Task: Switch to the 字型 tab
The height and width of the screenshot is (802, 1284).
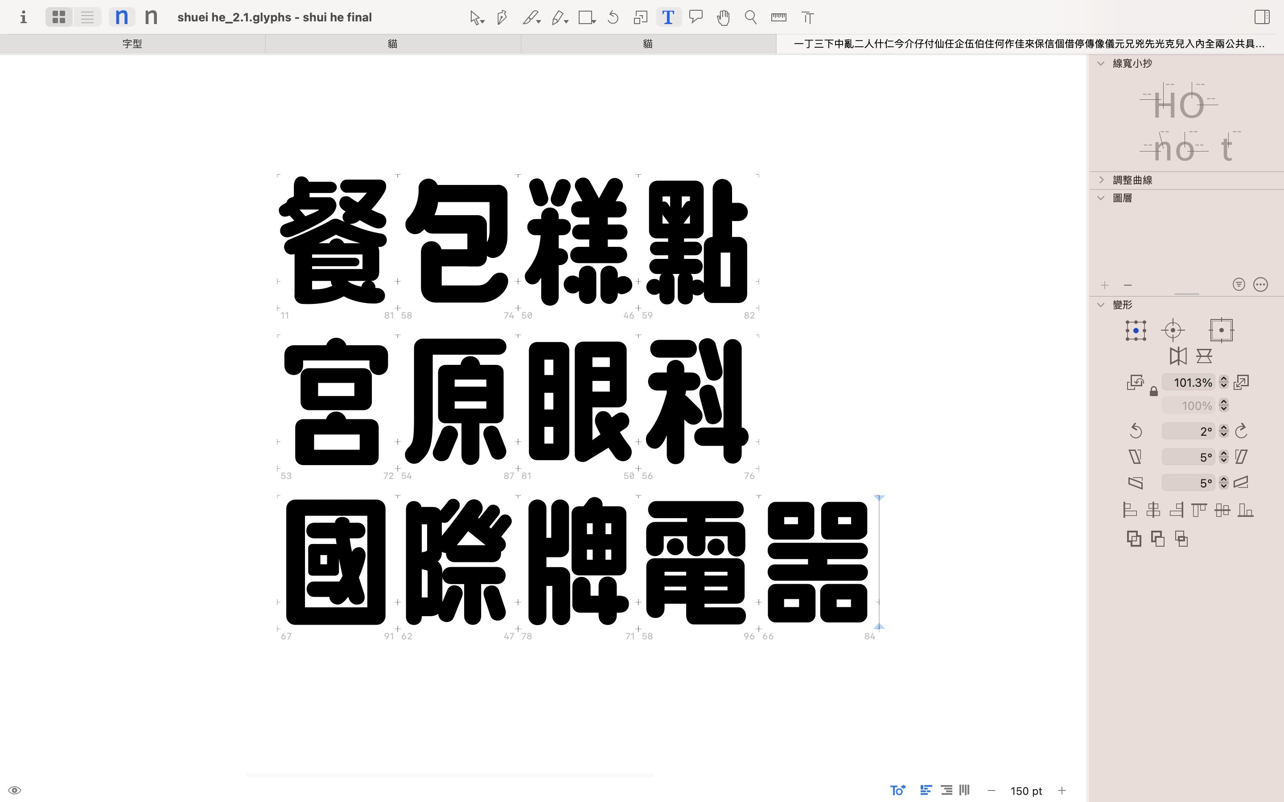Action: [132, 44]
